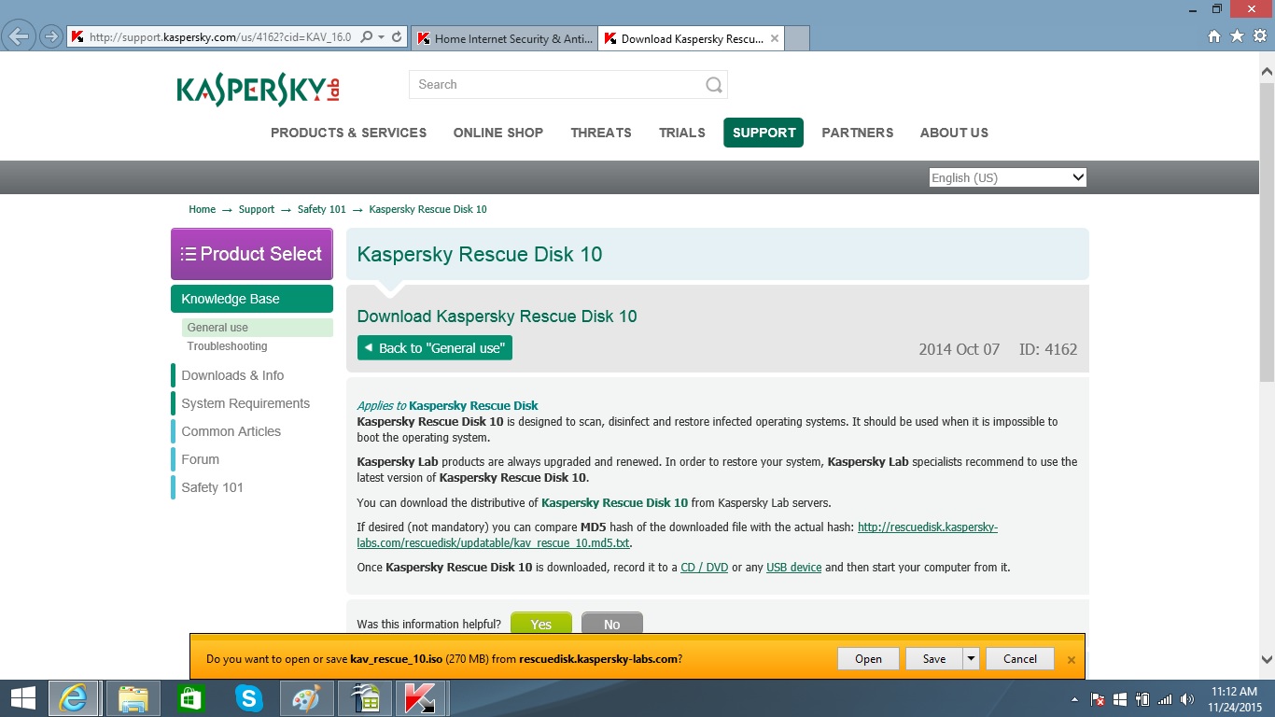
Task: Open the Products & Services menu
Action: click(x=348, y=133)
